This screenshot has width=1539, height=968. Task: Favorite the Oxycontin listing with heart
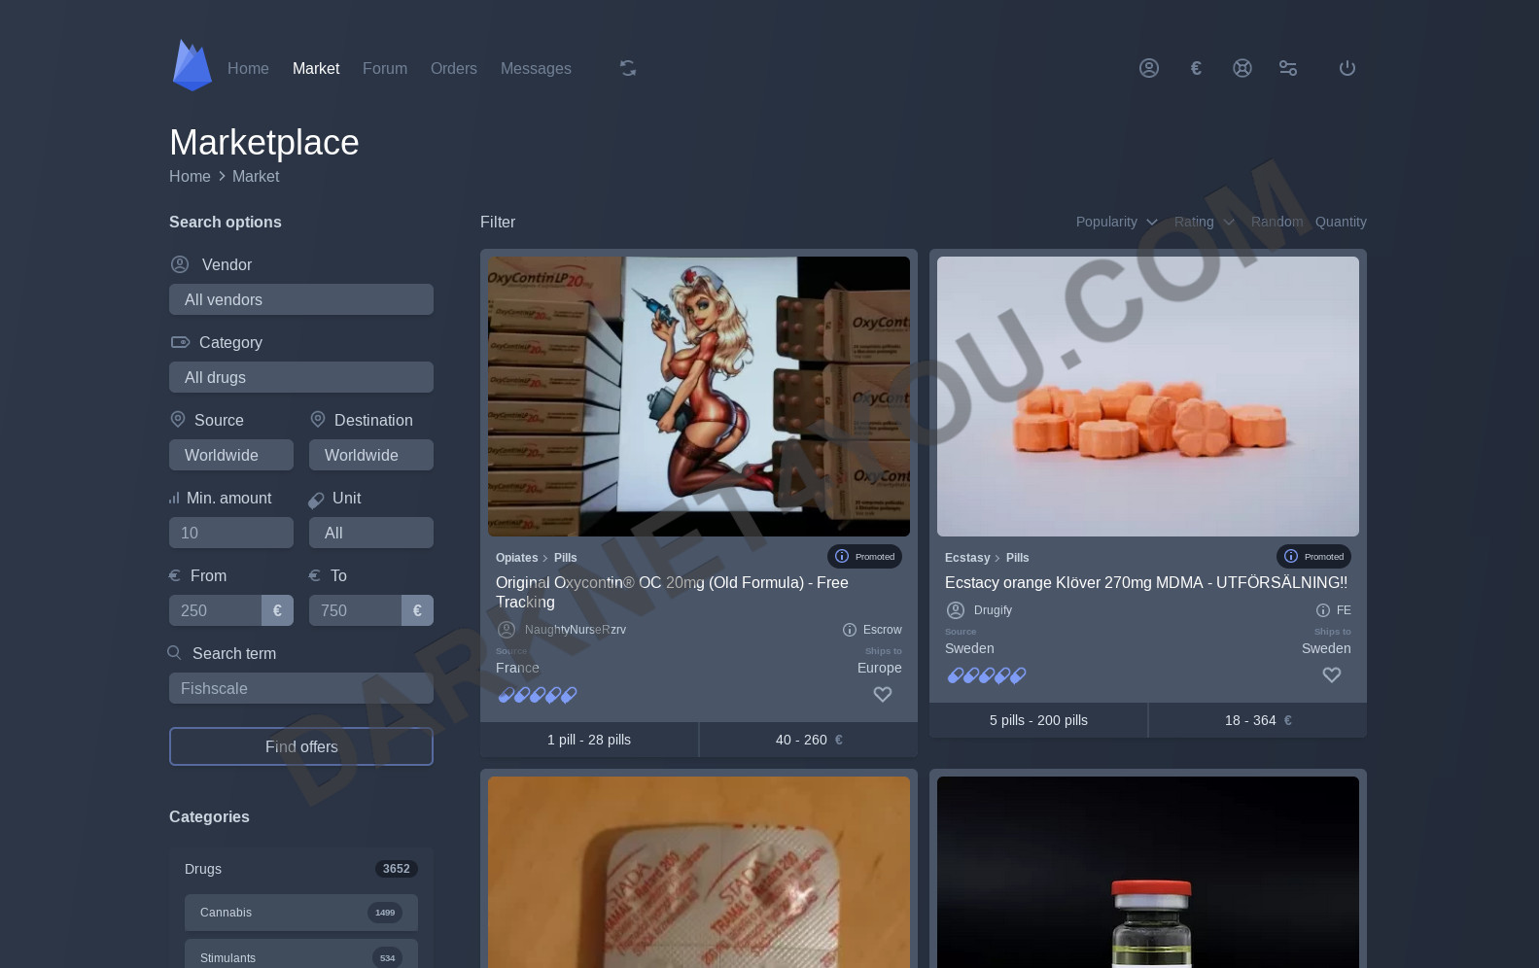[883, 695]
